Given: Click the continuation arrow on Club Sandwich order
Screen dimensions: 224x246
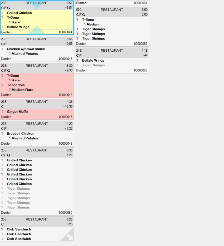Looking at the screenshot, I should 67,234.
